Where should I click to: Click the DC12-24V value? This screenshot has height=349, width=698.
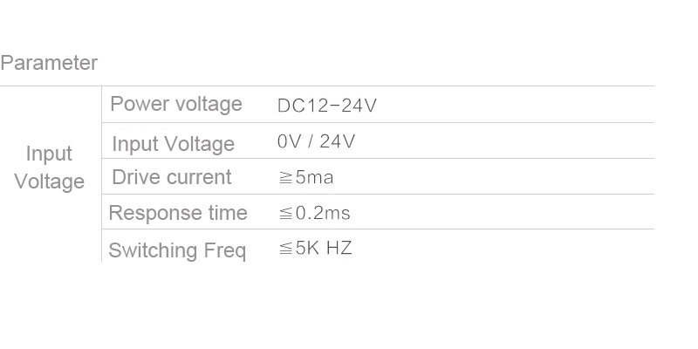pos(327,106)
